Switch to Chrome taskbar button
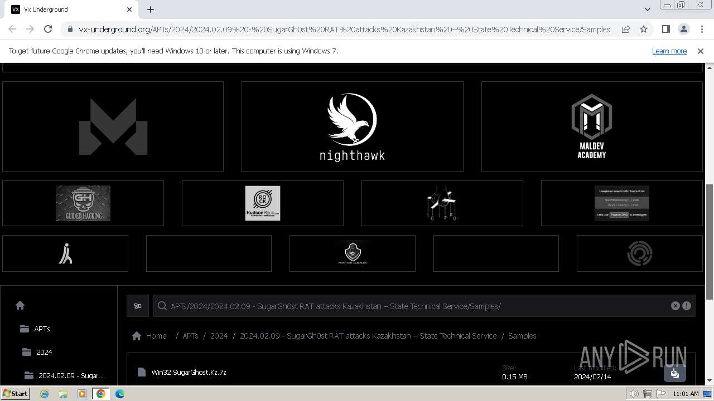 coord(101,394)
